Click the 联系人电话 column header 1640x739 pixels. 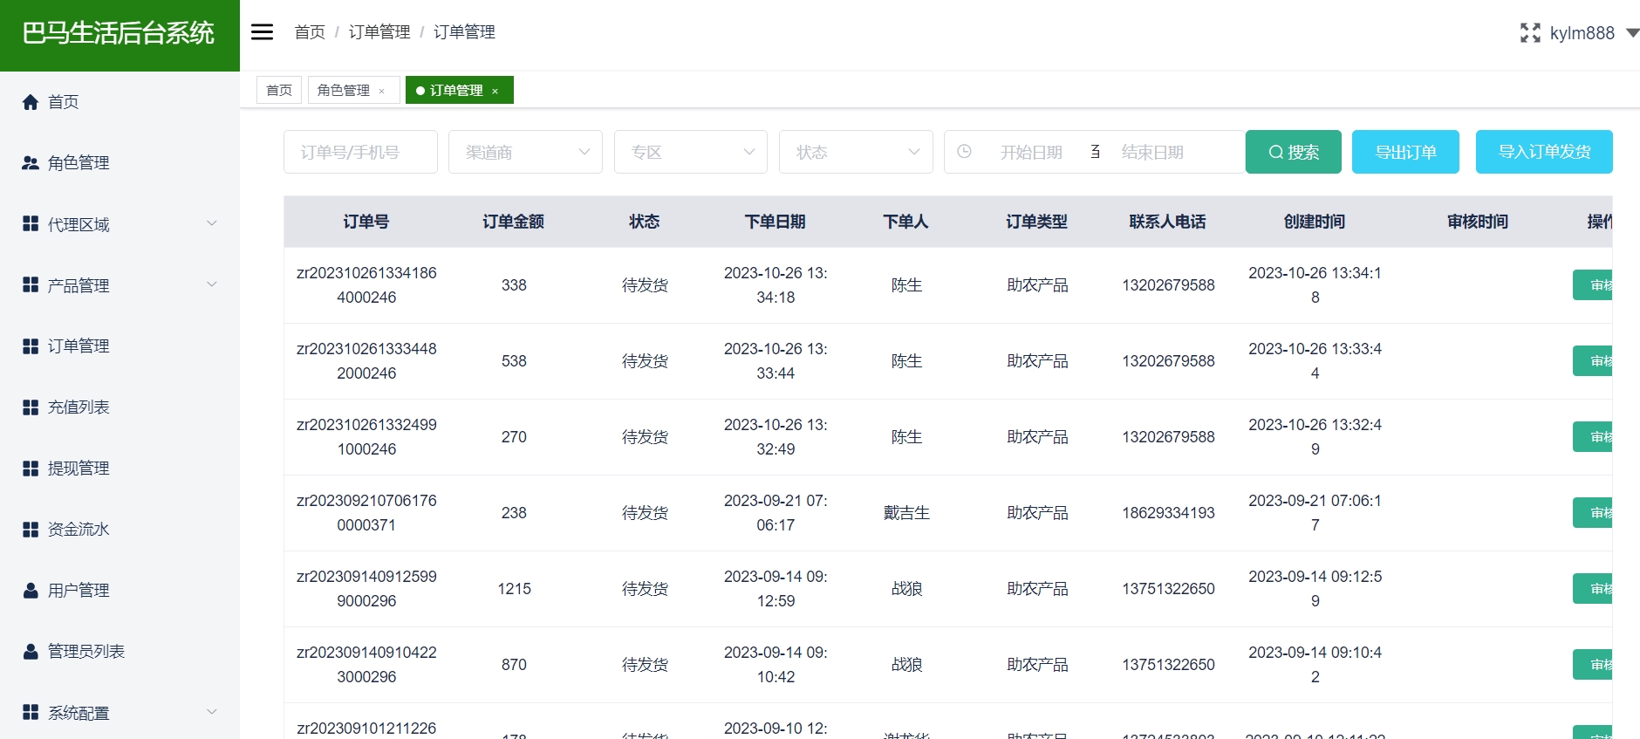coord(1167,222)
